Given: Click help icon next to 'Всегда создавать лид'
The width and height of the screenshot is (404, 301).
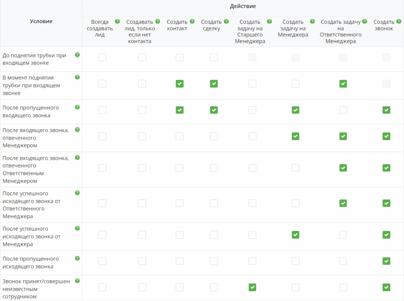Looking at the screenshot, I should tap(117, 22).
